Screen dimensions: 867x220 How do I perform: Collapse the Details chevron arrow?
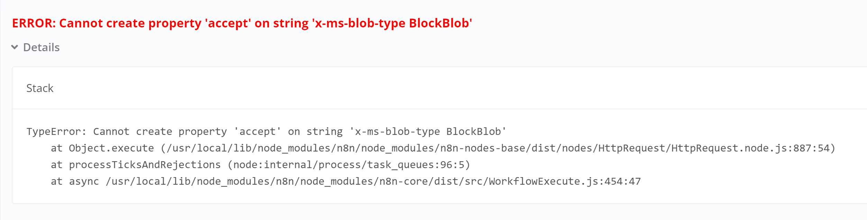click(x=15, y=47)
